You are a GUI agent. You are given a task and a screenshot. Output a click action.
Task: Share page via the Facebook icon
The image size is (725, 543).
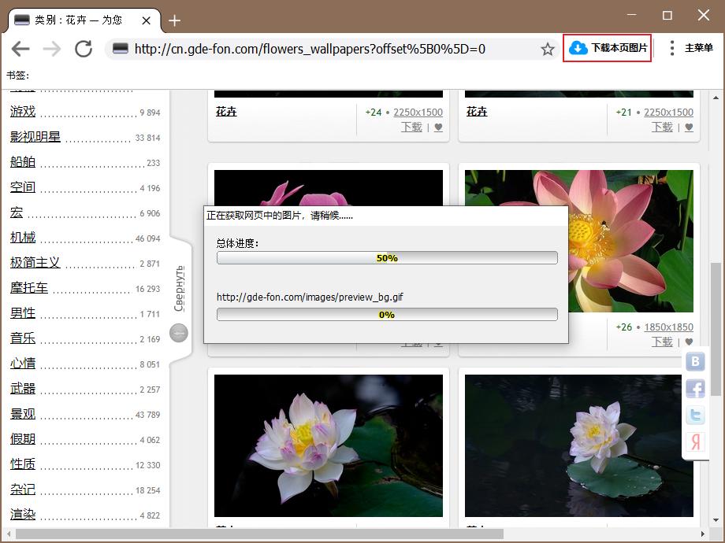point(694,388)
